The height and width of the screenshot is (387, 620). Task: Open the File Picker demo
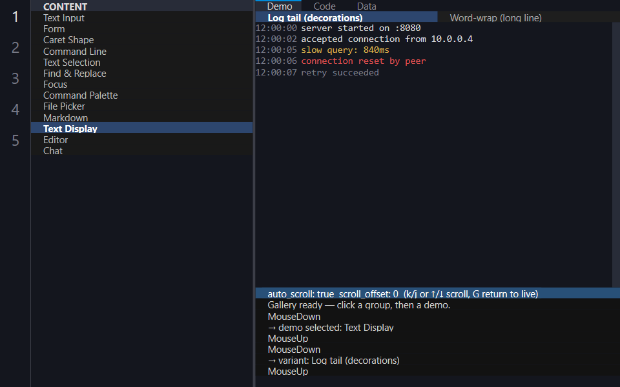tap(141, 107)
